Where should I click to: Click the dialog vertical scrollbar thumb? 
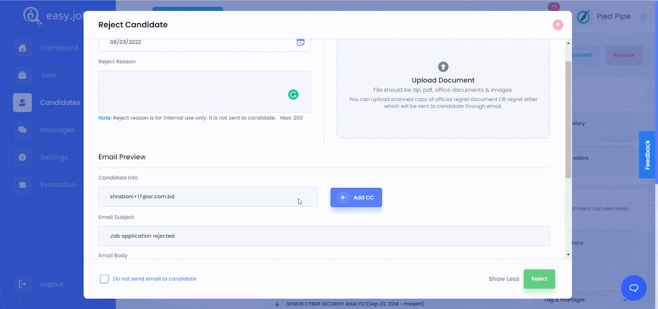pyautogui.click(x=568, y=120)
